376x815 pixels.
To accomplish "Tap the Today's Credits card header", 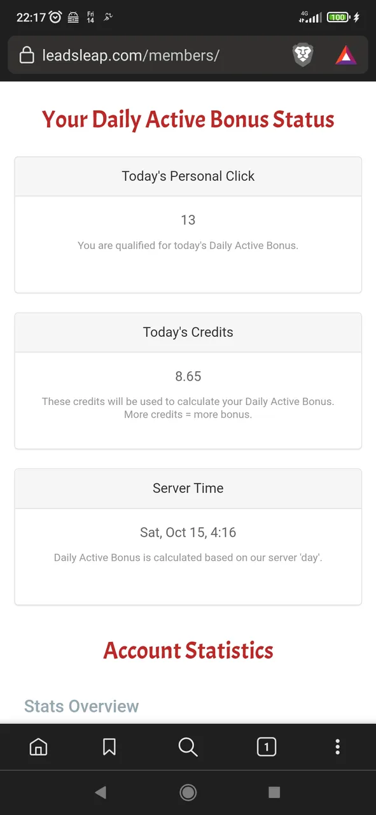I will pos(188,332).
